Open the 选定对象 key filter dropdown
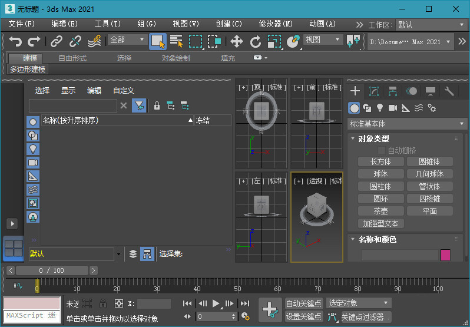The width and height of the screenshot is (470, 327). point(359,303)
